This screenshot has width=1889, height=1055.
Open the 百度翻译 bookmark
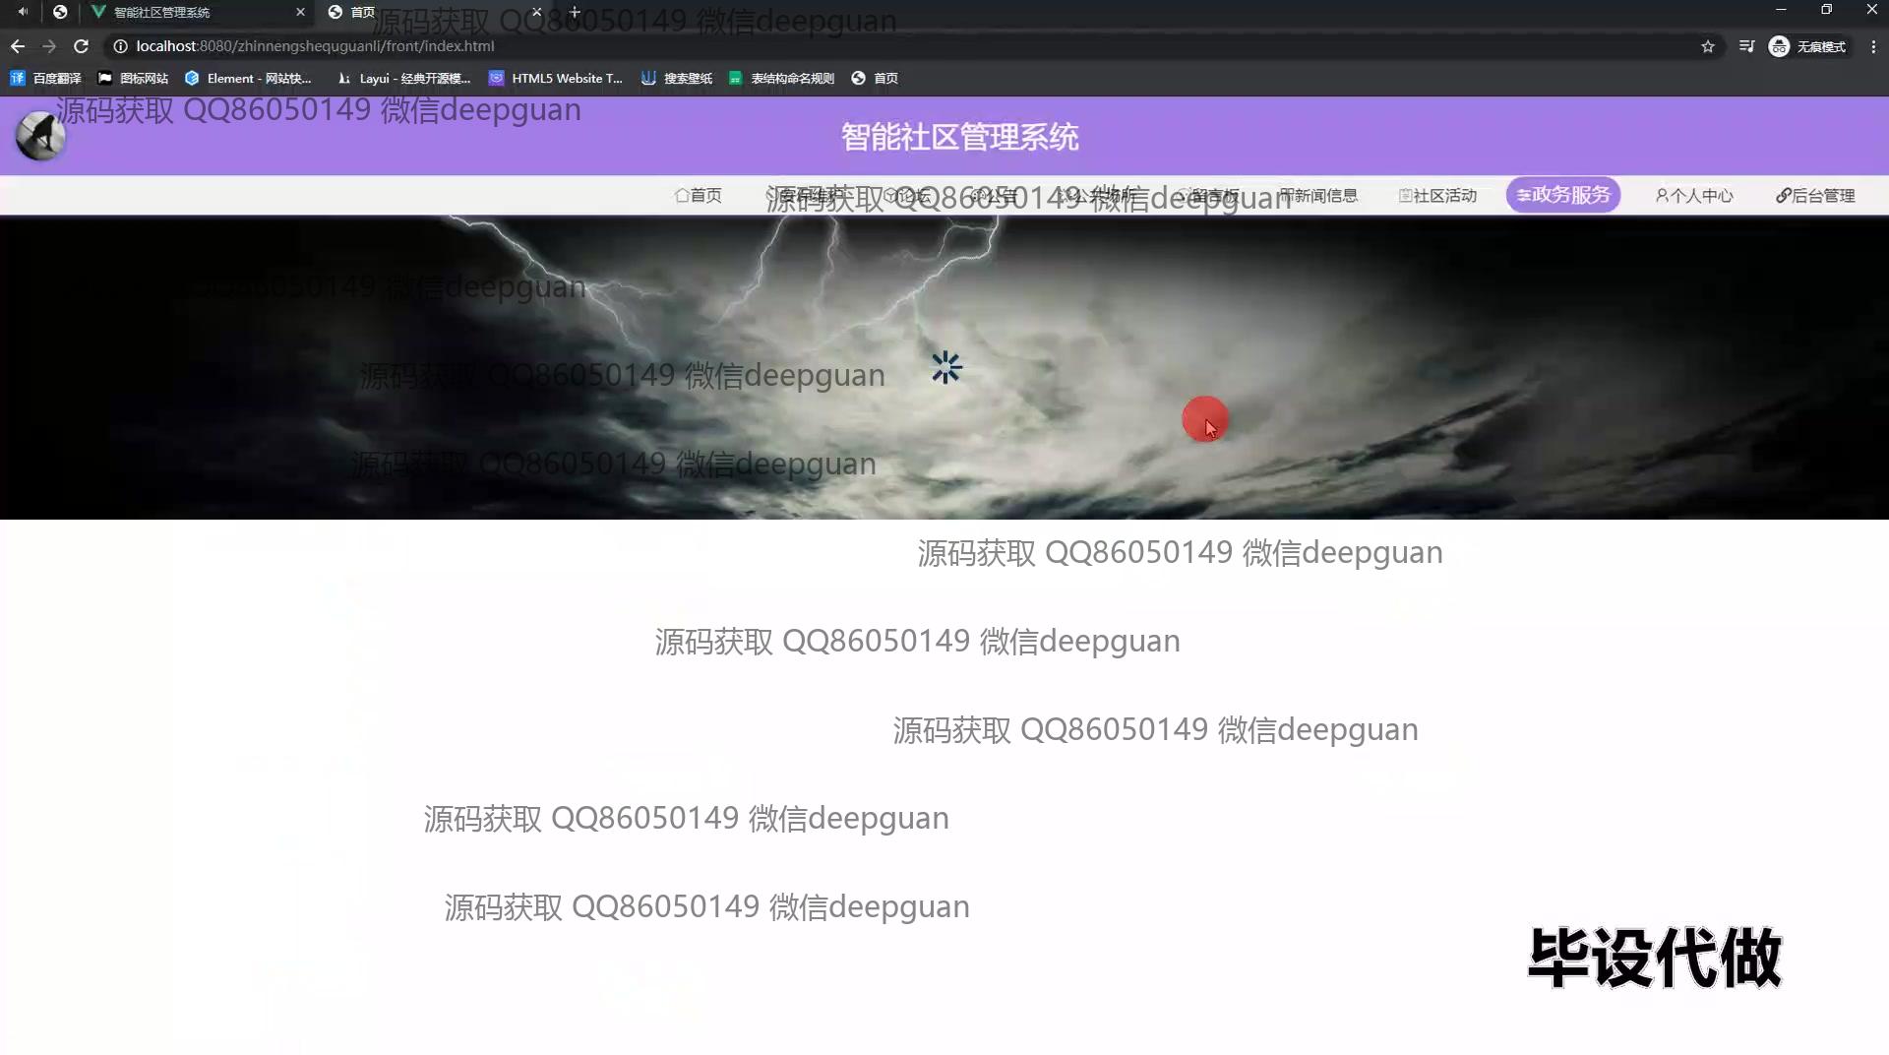pos(46,79)
